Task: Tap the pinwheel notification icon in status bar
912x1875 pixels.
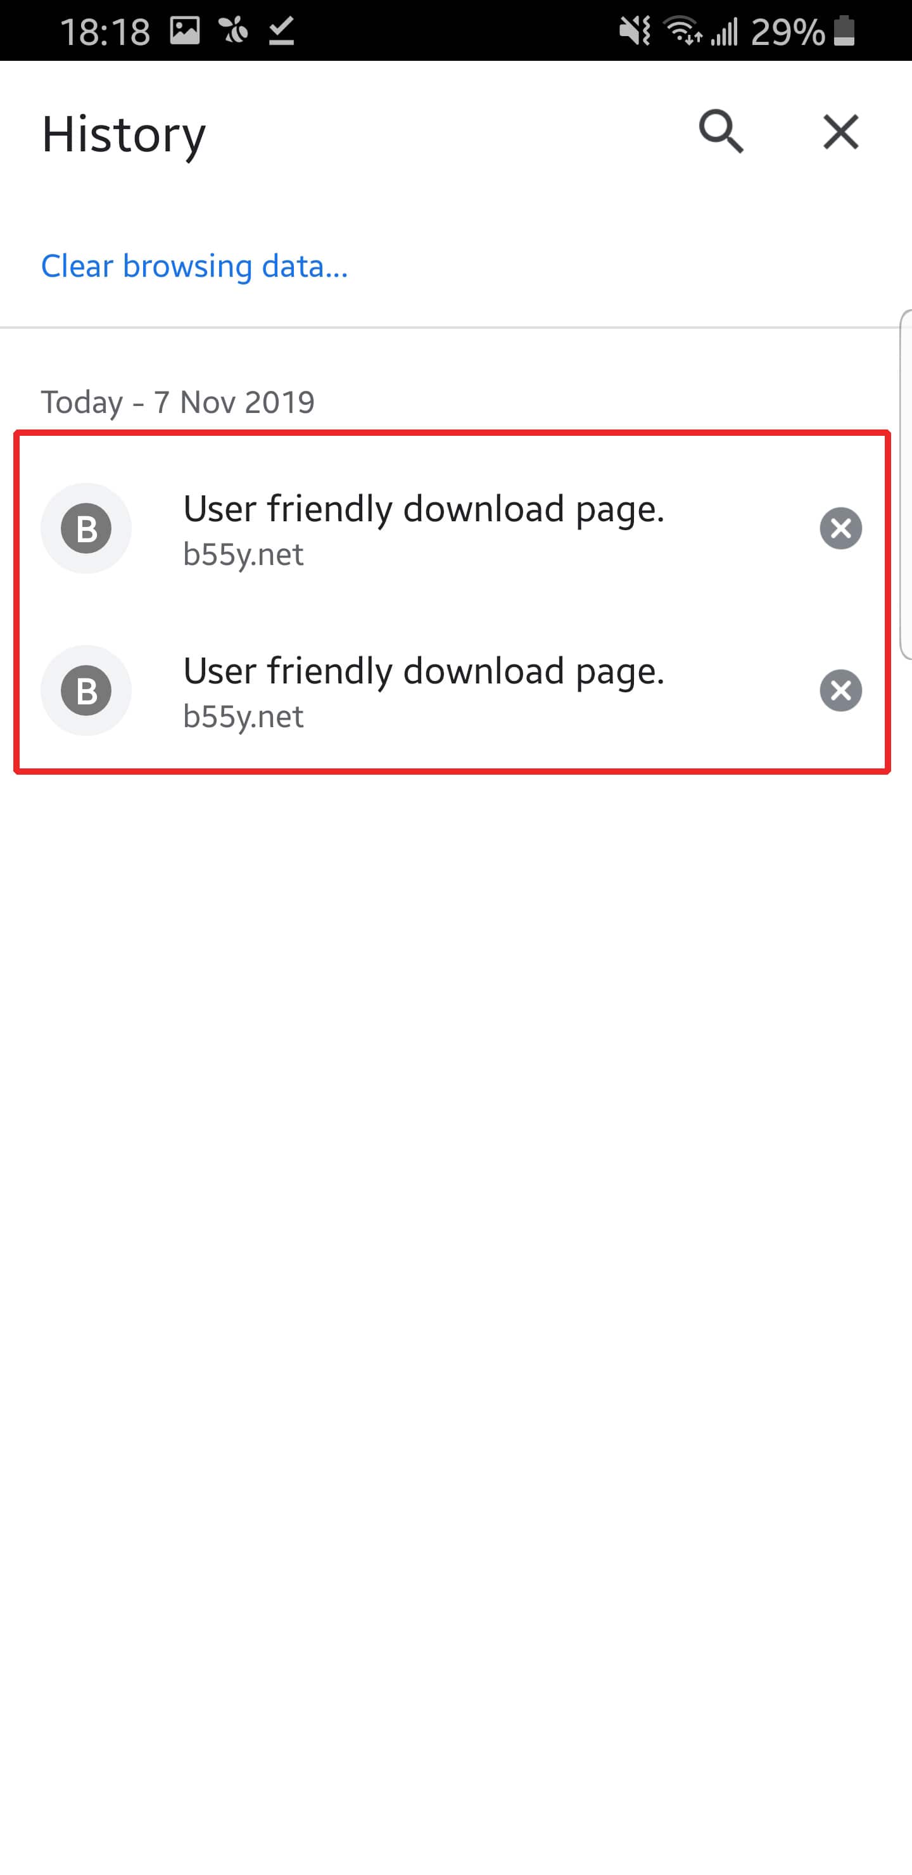Action: tap(234, 31)
